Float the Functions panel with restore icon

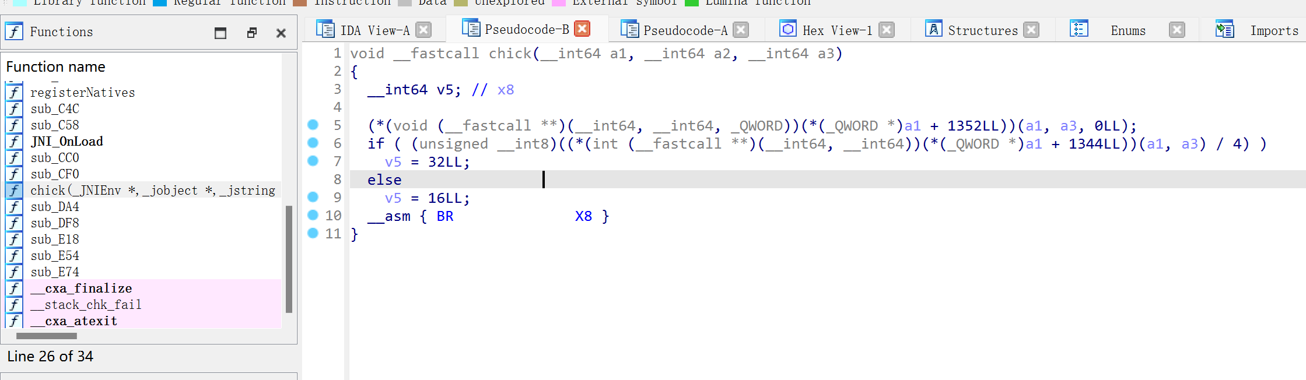click(251, 33)
